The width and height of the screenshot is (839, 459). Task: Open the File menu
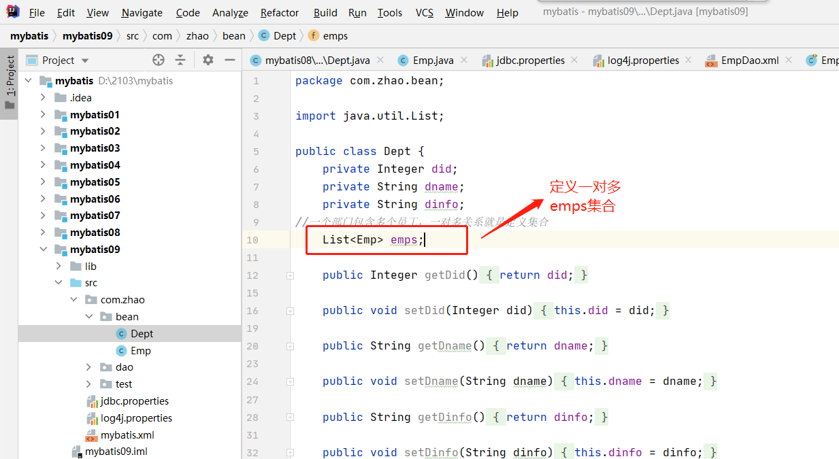pos(37,12)
